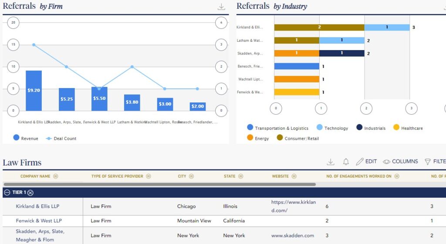Viewport: 446px width, 244px height.
Task: Sort by WEBSITE column header
Action: point(280,176)
